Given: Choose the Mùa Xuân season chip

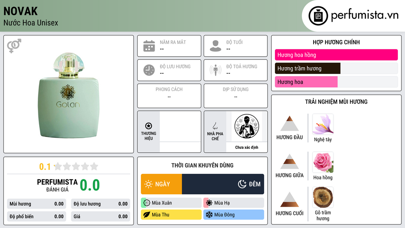Looking at the screenshot, I should 171,203.
